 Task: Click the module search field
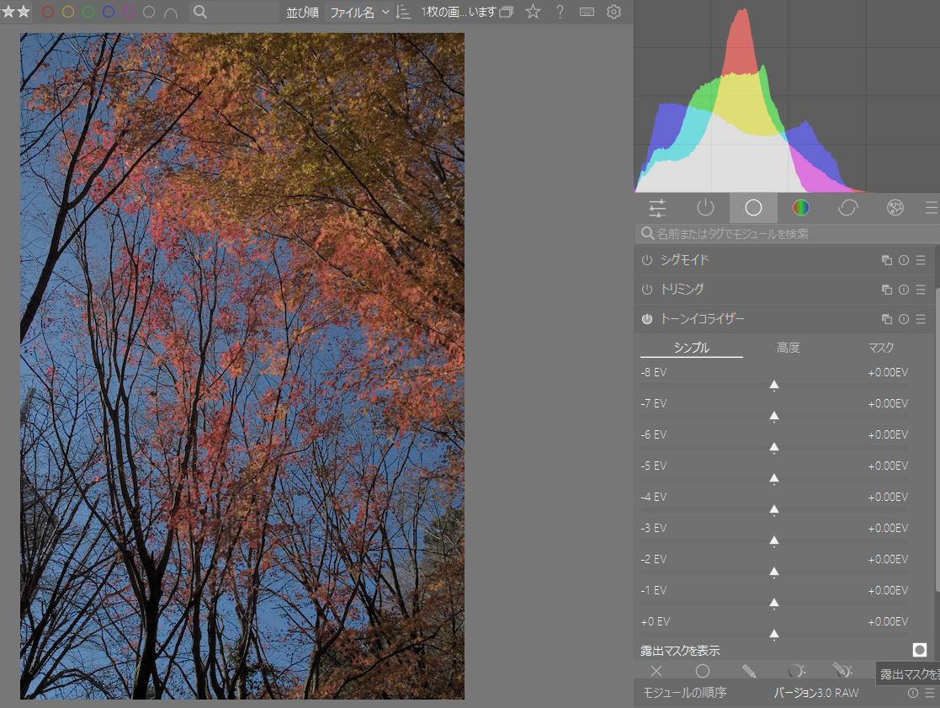(x=788, y=234)
